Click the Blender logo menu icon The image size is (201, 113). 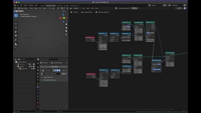point(15,5)
